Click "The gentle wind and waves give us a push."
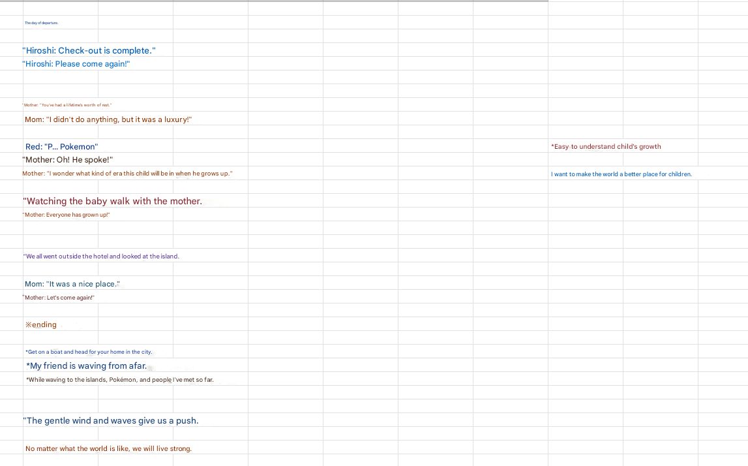 pos(111,421)
